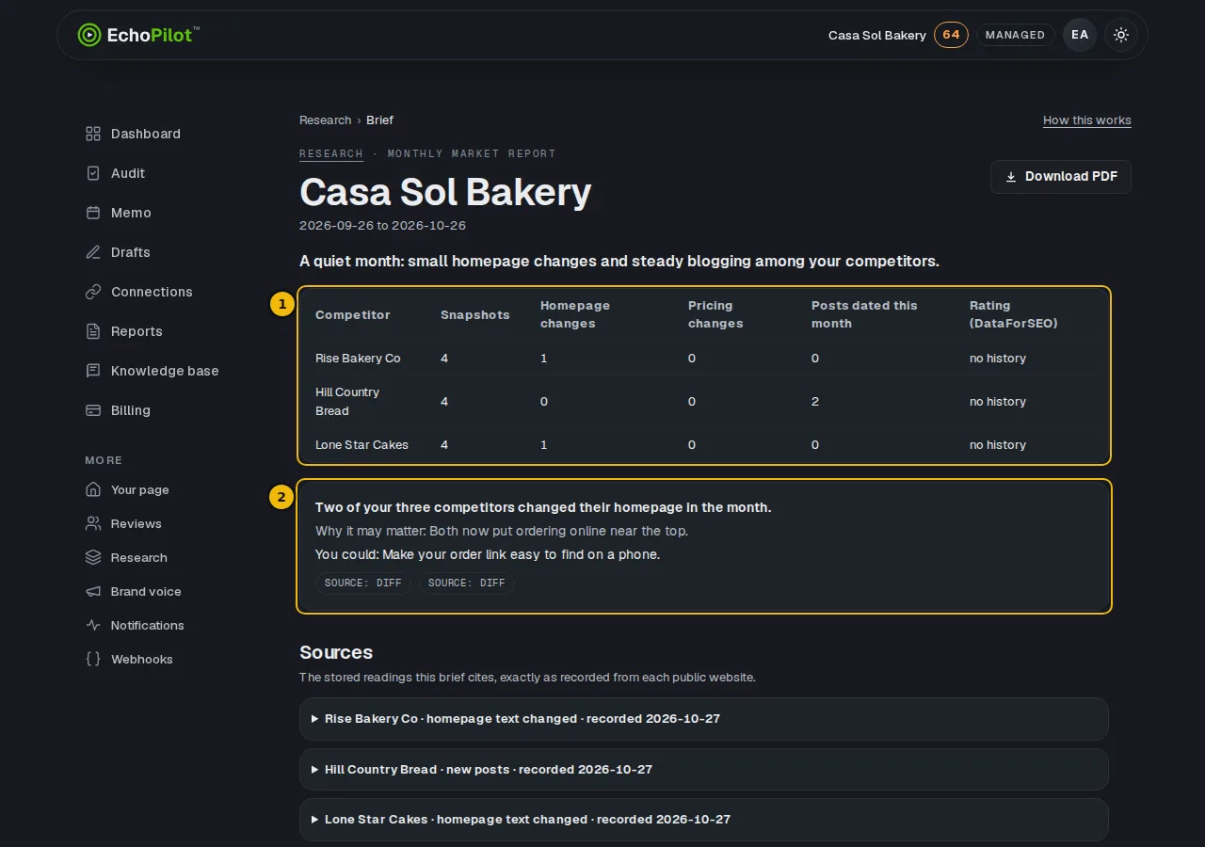Click the second SOURCE: DIFF chip
The image size is (1205, 847).
[x=467, y=583]
